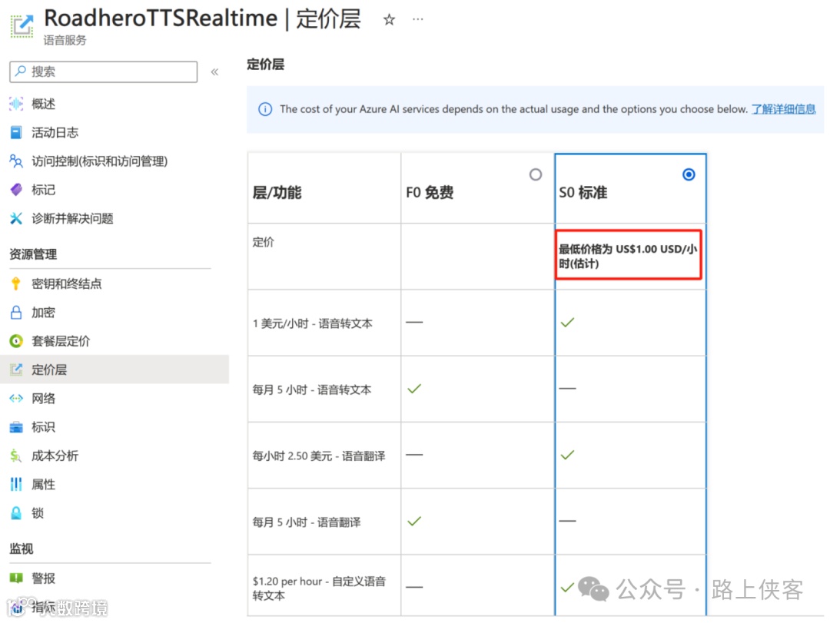Click the 标识 briefcase icon

[16, 426]
